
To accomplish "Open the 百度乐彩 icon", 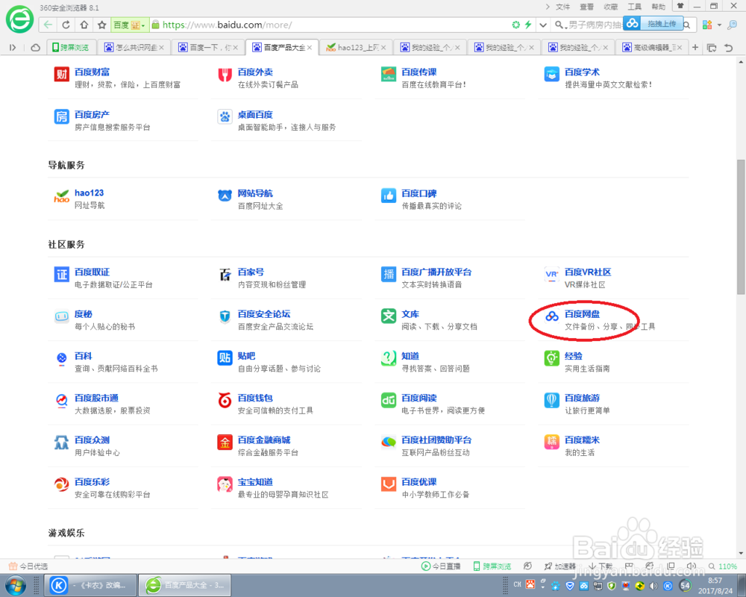I will (61, 484).
